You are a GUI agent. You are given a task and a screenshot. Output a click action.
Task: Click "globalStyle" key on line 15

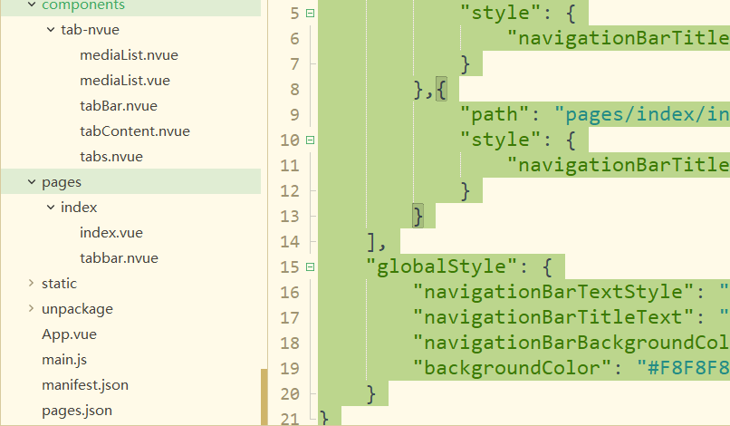[x=441, y=267]
